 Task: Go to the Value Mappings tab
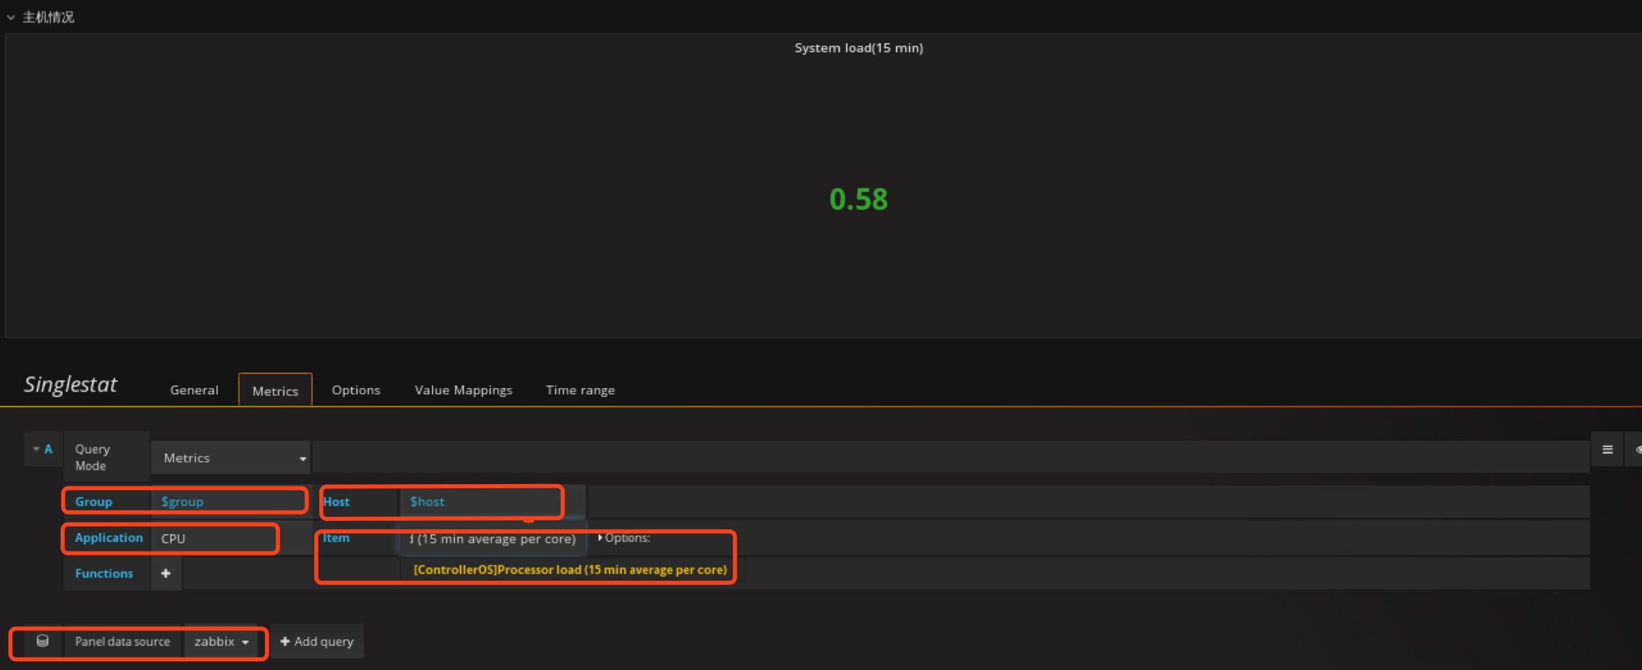pos(463,390)
